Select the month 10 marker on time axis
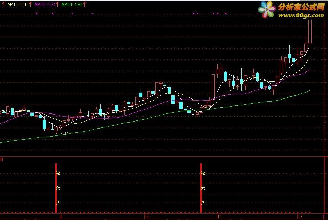The image size is (328, 220). [x=147, y=216]
